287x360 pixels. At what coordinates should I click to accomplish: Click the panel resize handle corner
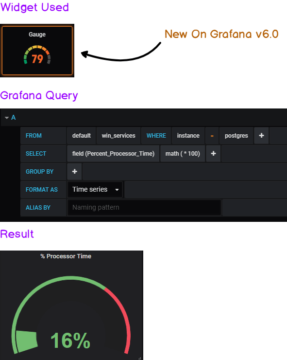[139, 358]
